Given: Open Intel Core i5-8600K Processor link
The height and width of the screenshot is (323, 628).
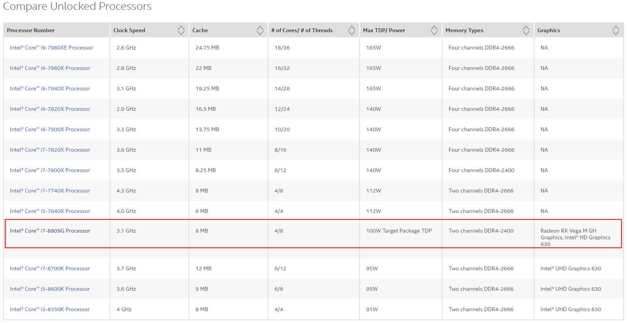Looking at the screenshot, I should point(50,289).
